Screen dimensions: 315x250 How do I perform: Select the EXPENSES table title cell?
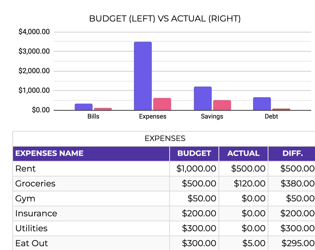[165, 139]
